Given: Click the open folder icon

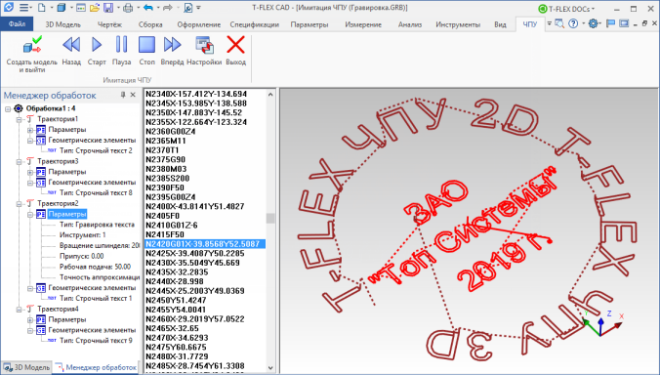Looking at the screenshot, I should pyautogui.click(x=95, y=8).
